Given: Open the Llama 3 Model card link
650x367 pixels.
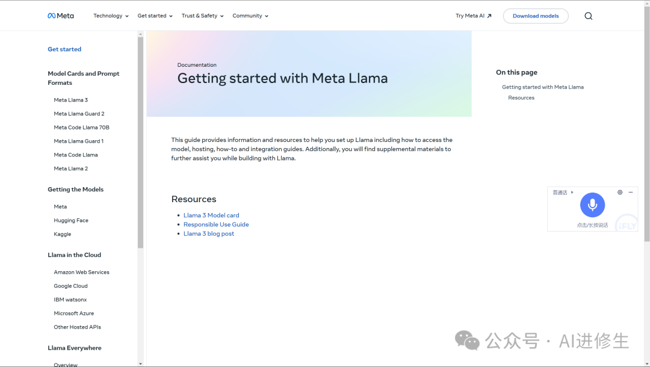Looking at the screenshot, I should [211, 215].
